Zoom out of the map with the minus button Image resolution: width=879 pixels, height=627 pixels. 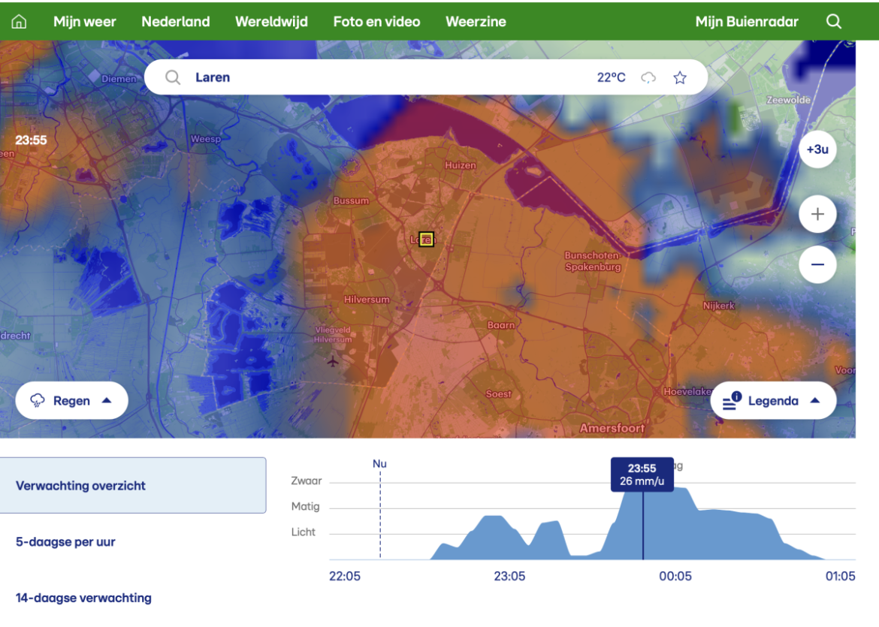pyautogui.click(x=818, y=264)
